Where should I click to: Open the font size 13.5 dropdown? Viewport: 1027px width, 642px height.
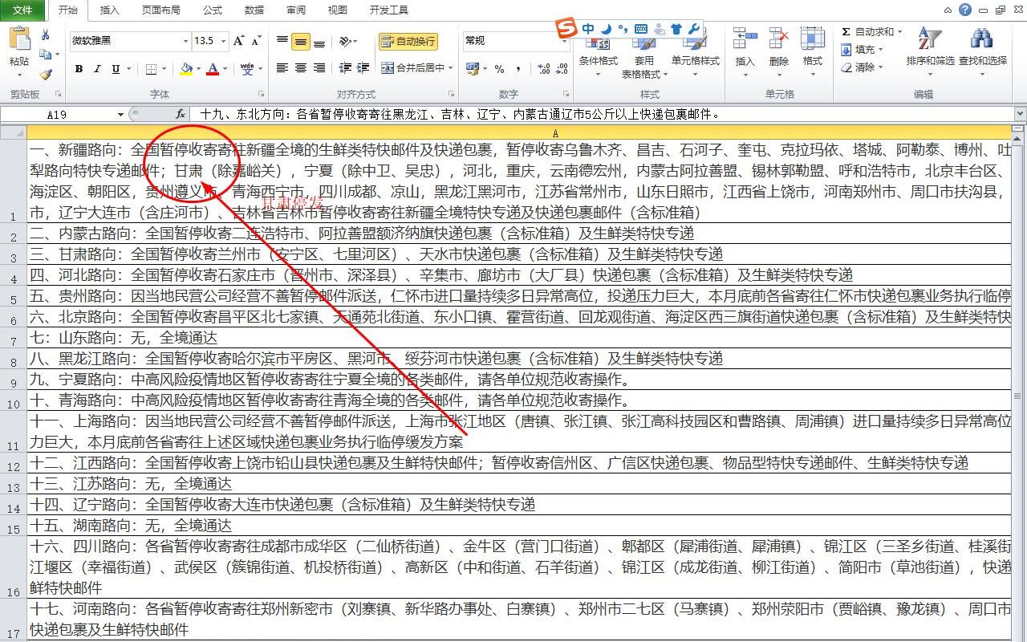[224, 40]
